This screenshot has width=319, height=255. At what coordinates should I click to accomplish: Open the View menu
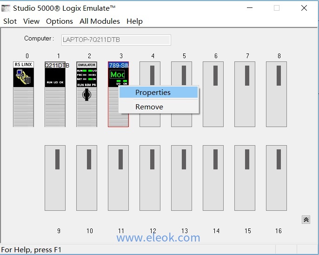[31, 21]
